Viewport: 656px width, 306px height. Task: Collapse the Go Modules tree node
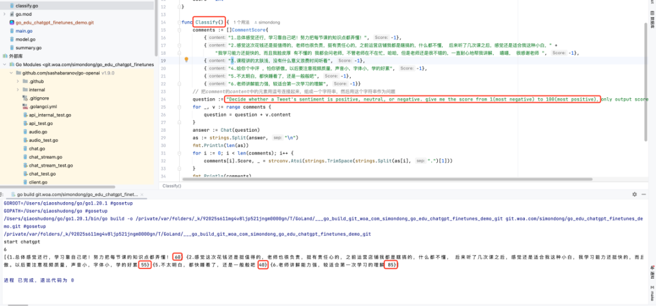[4, 64]
